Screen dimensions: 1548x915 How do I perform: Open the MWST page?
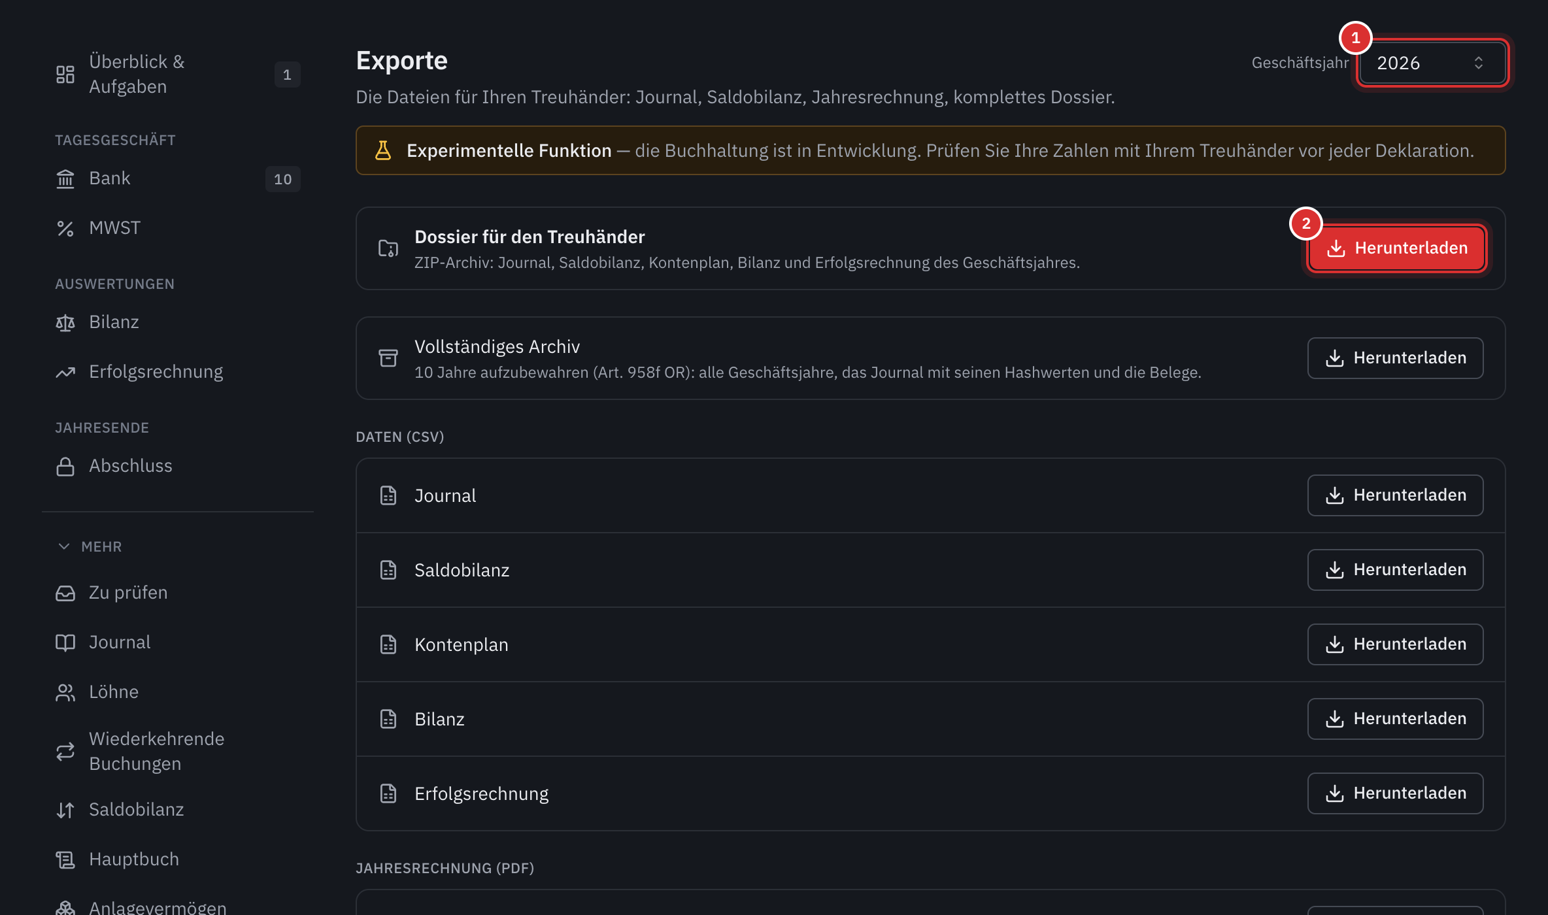(x=178, y=228)
